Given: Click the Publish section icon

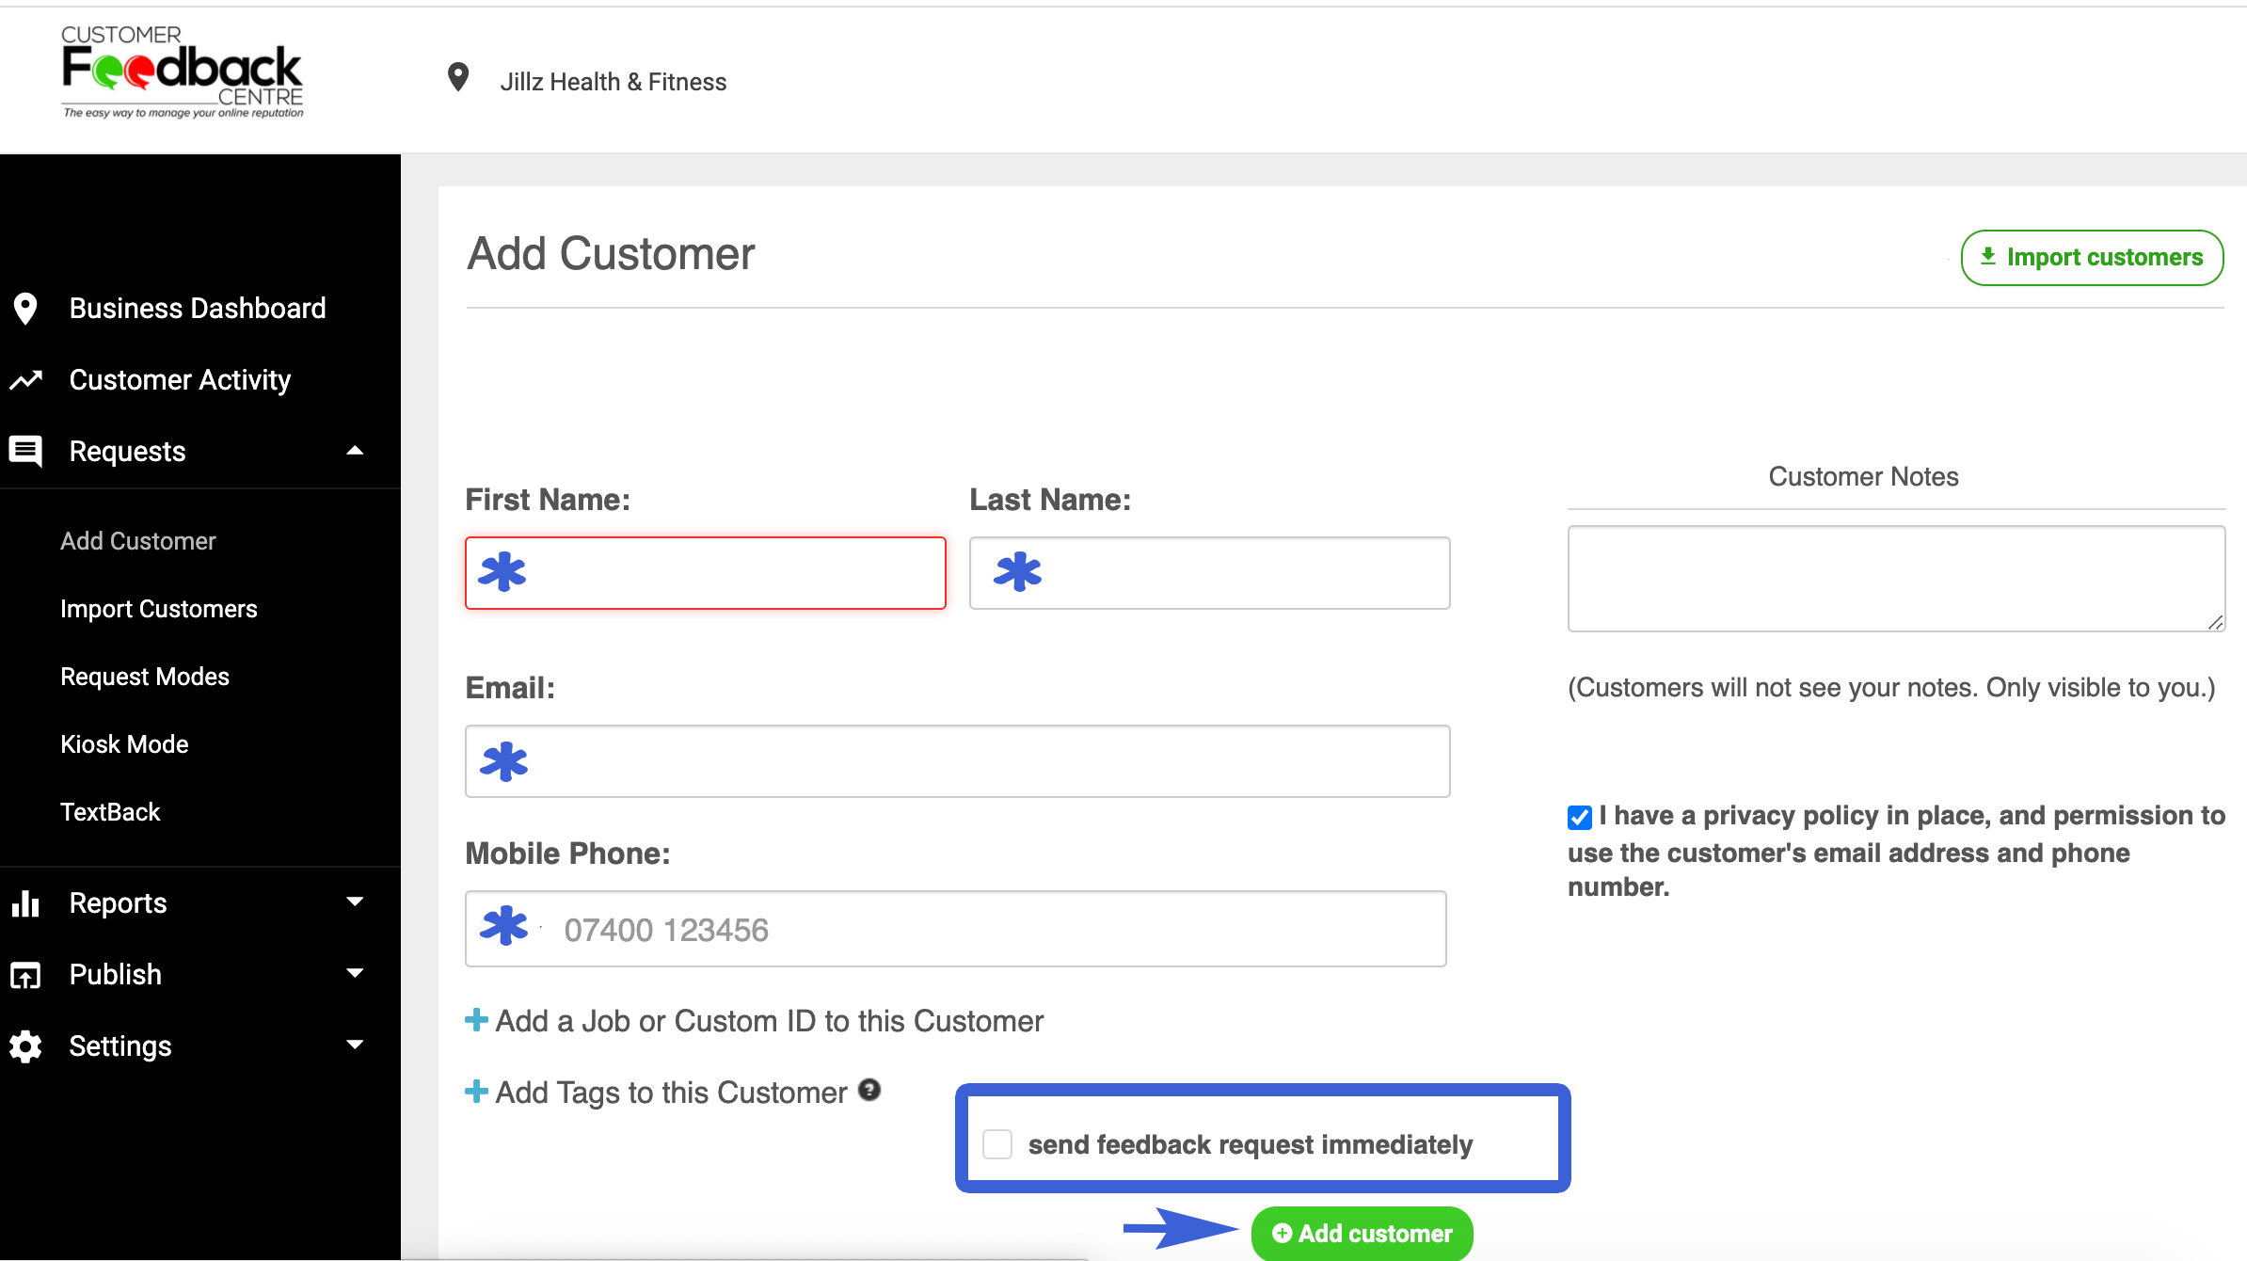Looking at the screenshot, I should point(24,974).
